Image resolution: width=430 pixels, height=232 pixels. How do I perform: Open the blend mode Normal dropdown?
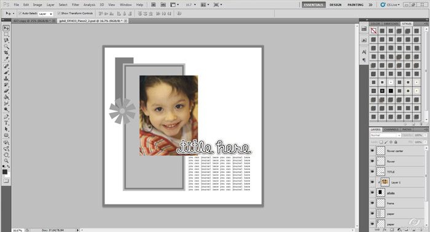(386, 135)
